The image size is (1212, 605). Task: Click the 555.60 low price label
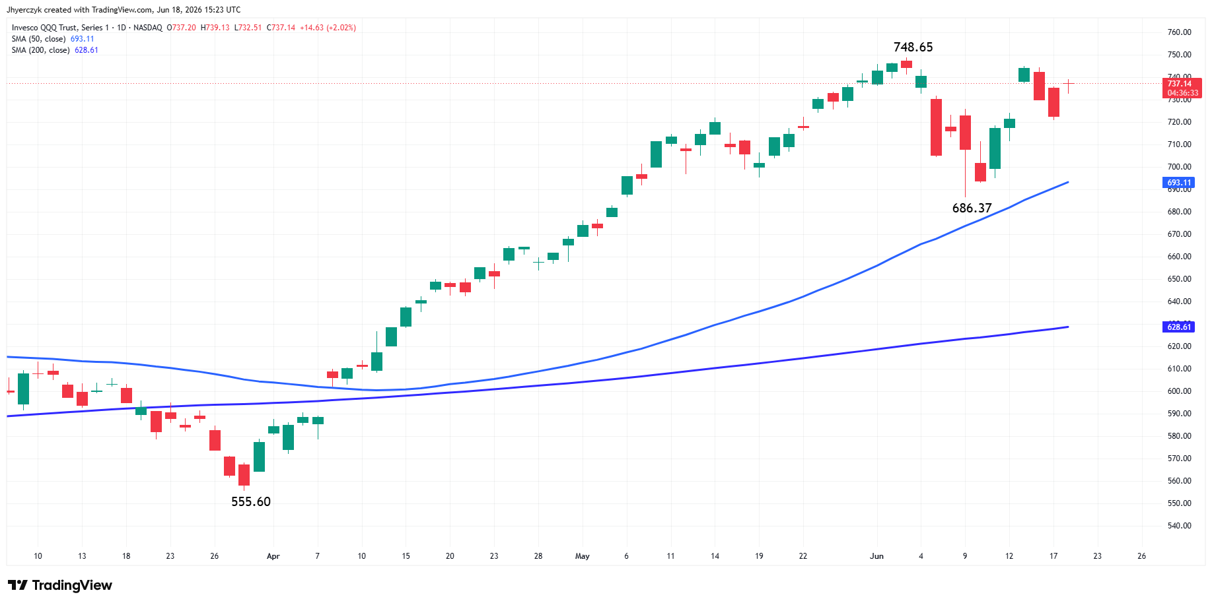click(251, 501)
